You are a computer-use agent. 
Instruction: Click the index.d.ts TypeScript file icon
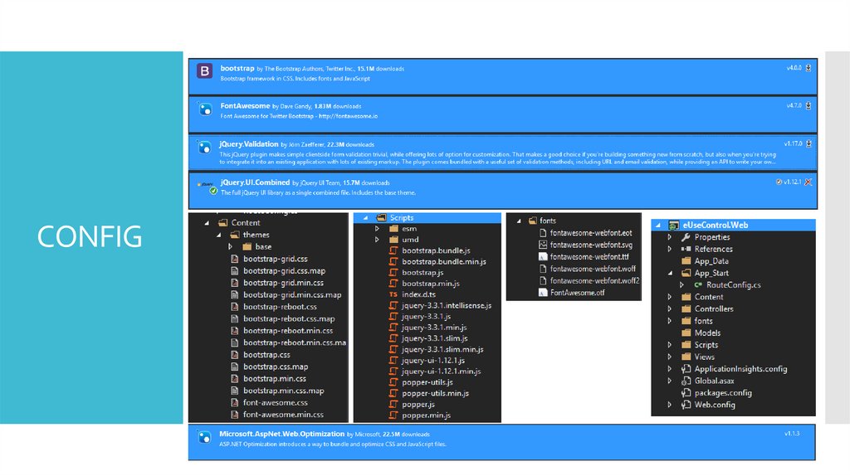[393, 294]
